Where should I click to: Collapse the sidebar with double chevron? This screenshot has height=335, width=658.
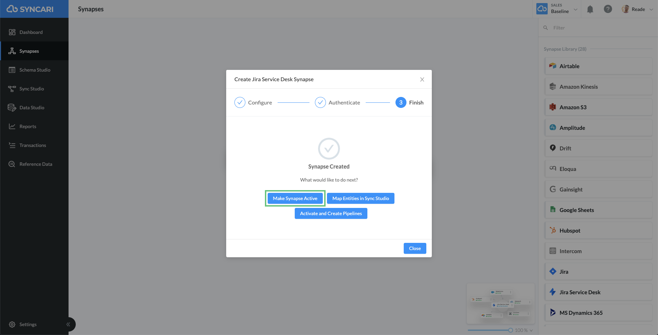coord(68,324)
